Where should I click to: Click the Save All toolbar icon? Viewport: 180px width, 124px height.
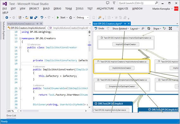(36, 18)
